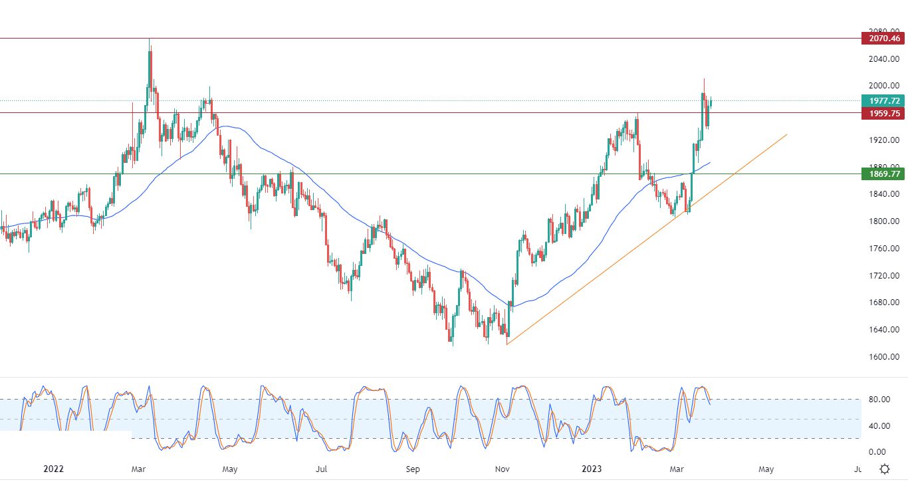Click the Sep time axis label
Image resolution: width=908 pixels, height=484 pixels.
(413, 469)
